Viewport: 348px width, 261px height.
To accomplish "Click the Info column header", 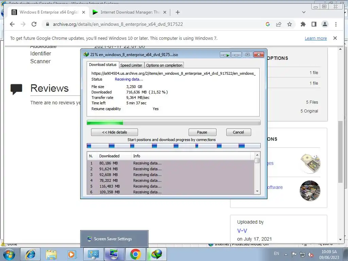I will coord(191,156).
